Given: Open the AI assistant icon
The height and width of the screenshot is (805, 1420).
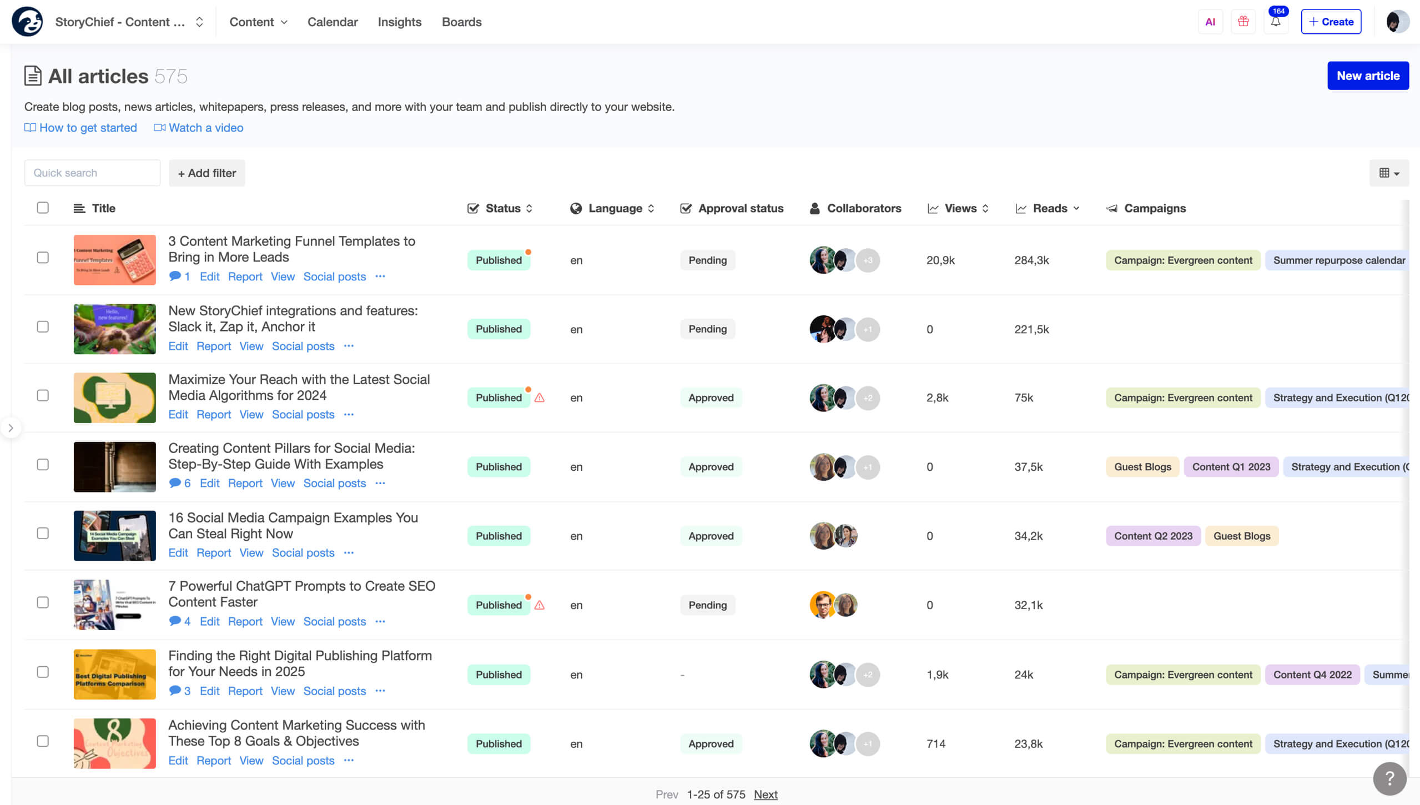Looking at the screenshot, I should 1210,22.
